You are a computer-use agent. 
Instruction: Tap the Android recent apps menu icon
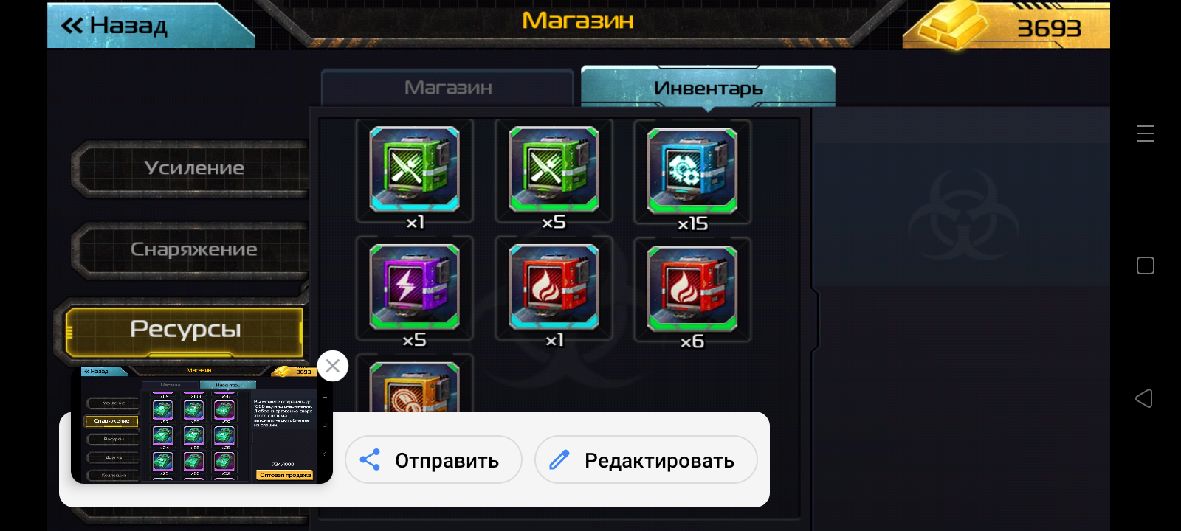1146,133
